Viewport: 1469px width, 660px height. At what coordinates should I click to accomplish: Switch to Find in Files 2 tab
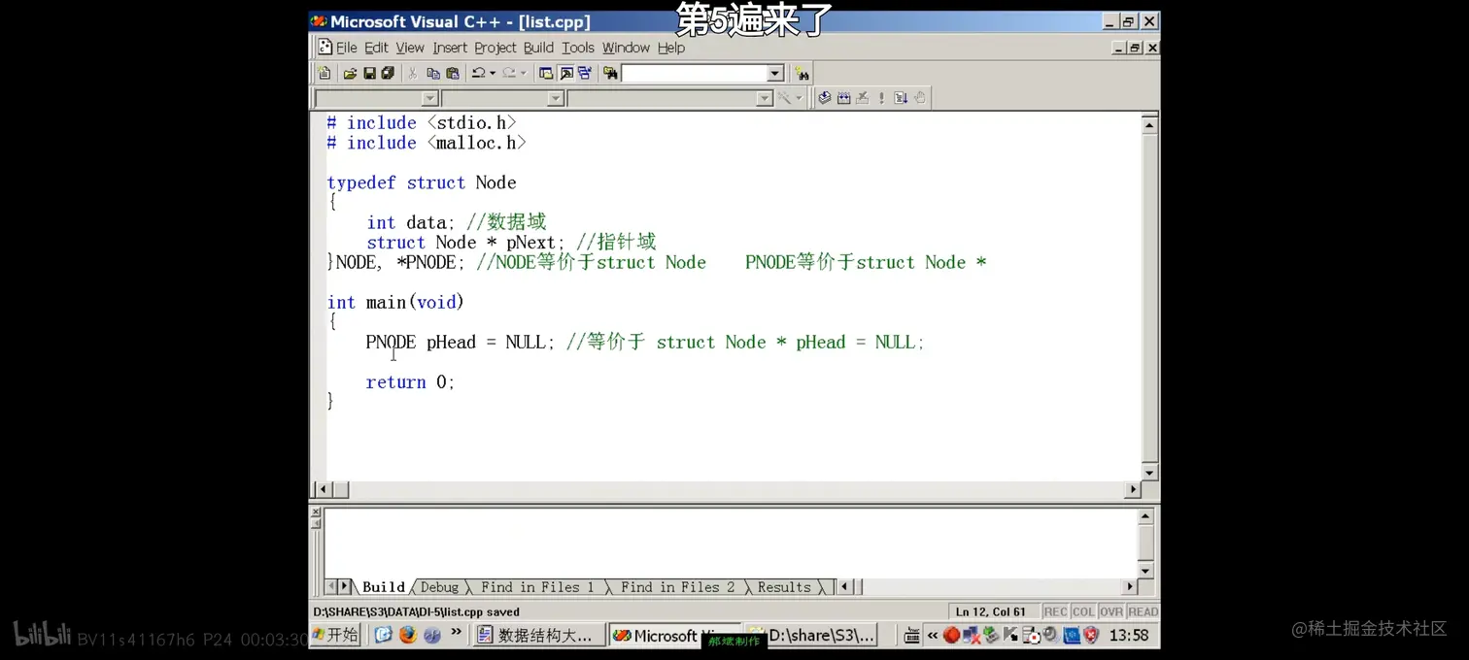click(x=678, y=587)
